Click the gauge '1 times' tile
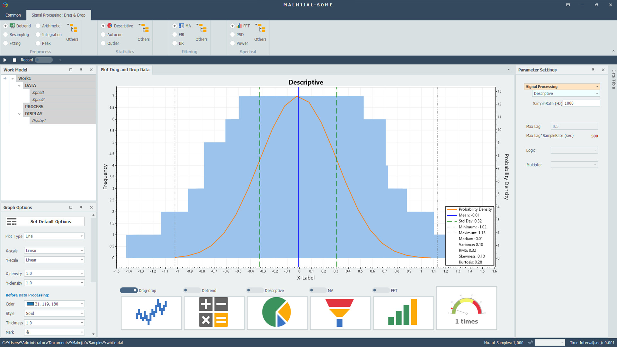The image size is (617, 347). click(x=466, y=308)
